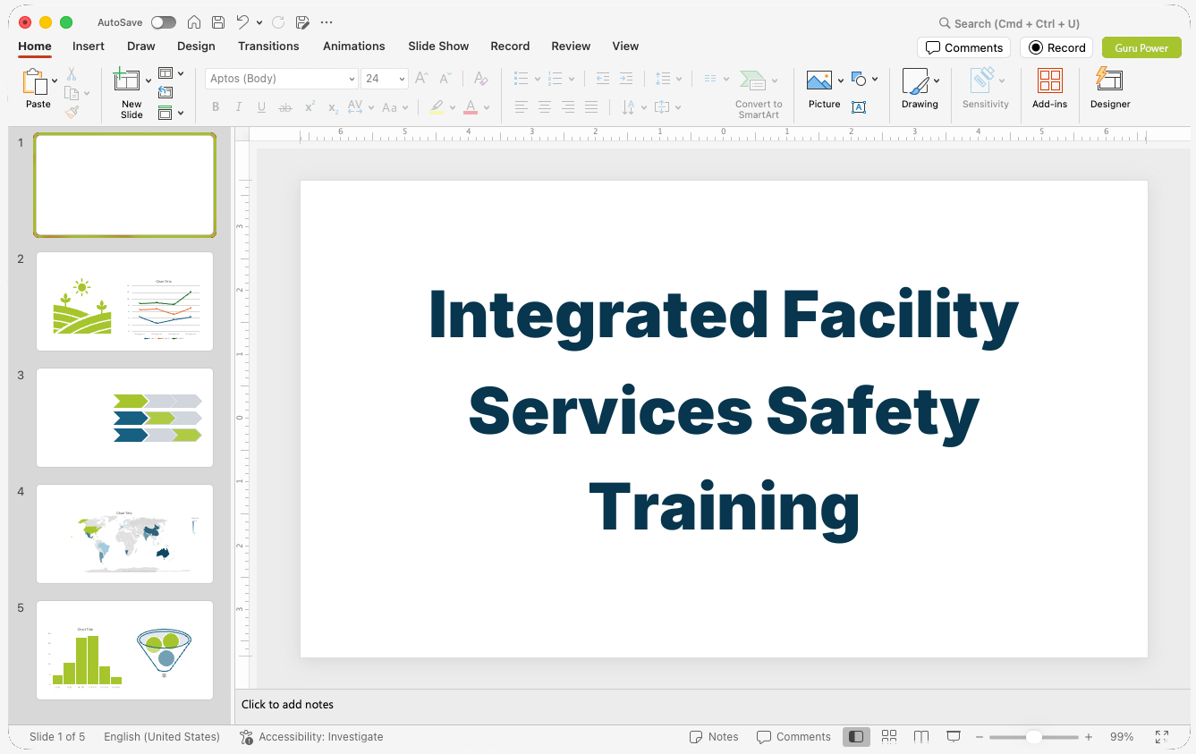Click the Superscript button
This screenshot has height=754, width=1196.
[x=310, y=107]
